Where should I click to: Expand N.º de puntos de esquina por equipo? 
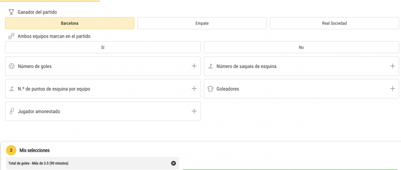[194, 89]
